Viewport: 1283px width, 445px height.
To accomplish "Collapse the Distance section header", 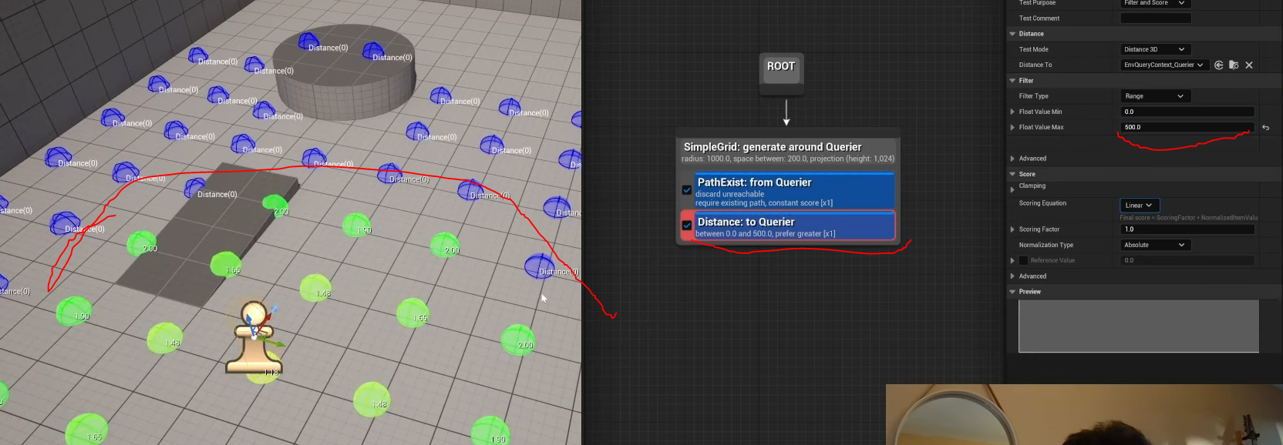I will coord(1012,34).
